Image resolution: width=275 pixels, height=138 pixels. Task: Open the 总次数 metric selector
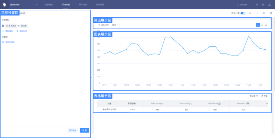click(x=24, y=26)
